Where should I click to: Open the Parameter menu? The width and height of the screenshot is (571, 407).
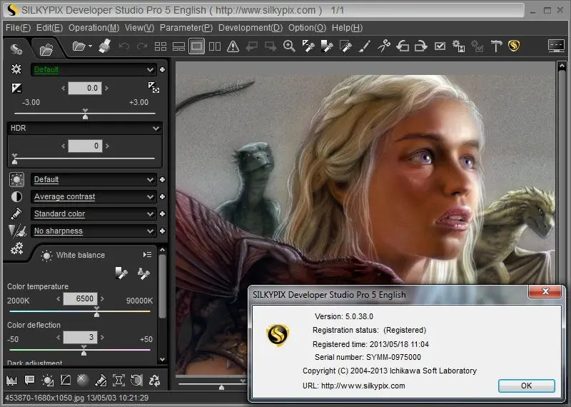[186, 28]
